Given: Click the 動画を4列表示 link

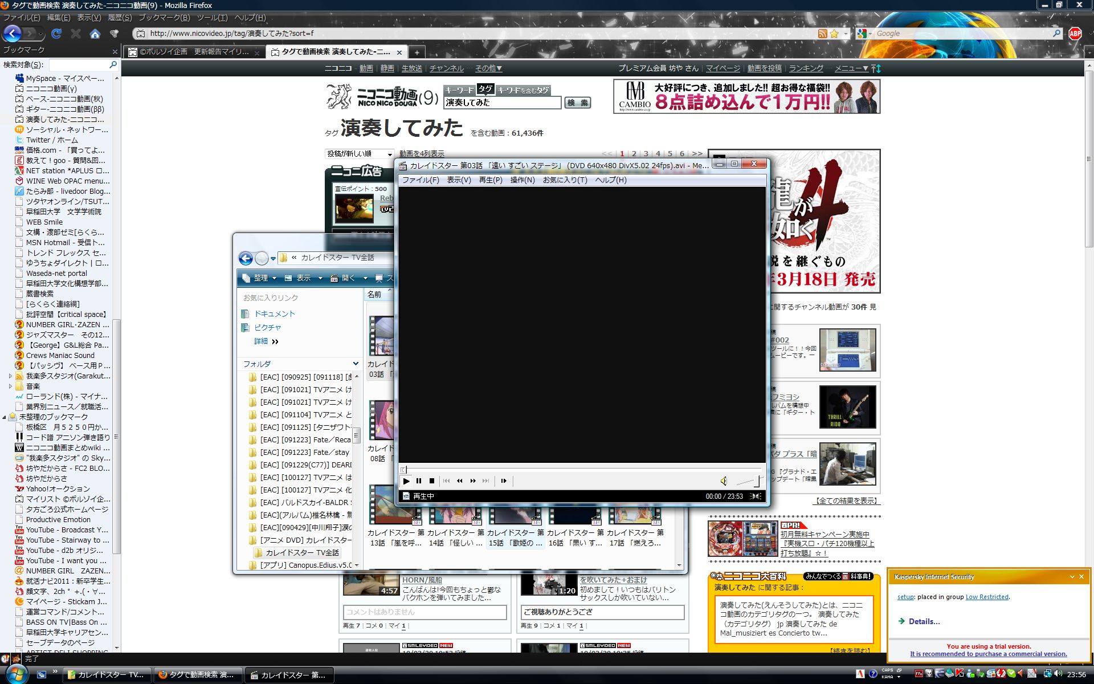Looking at the screenshot, I should coord(422,154).
